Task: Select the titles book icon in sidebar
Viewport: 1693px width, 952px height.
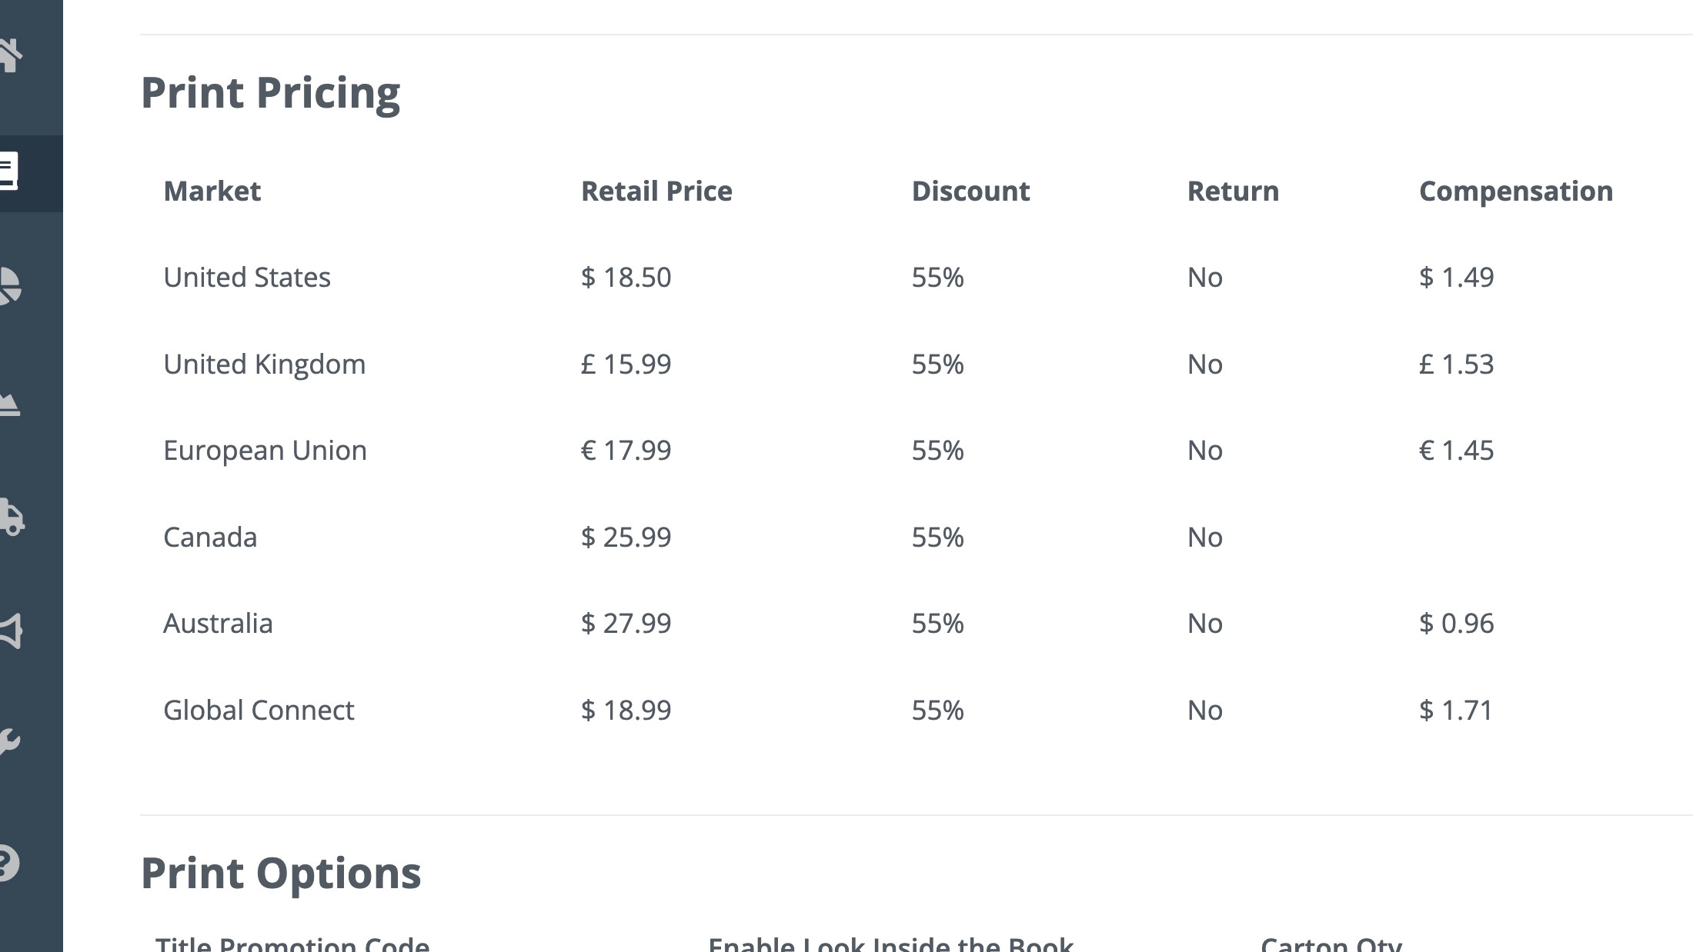Action: (x=9, y=171)
